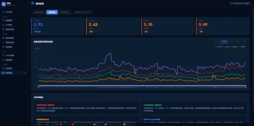Screen dimensions: 254x126
Task: Toggle the 创业板 purple series in the legend
Action: pos(233,47)
